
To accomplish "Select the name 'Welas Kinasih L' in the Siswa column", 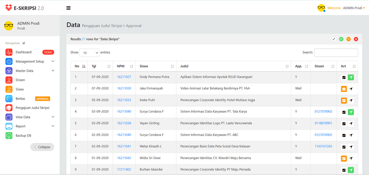I will coord(151,146).
